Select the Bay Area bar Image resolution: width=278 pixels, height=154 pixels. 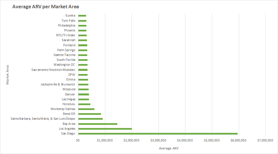coord(97,124)
